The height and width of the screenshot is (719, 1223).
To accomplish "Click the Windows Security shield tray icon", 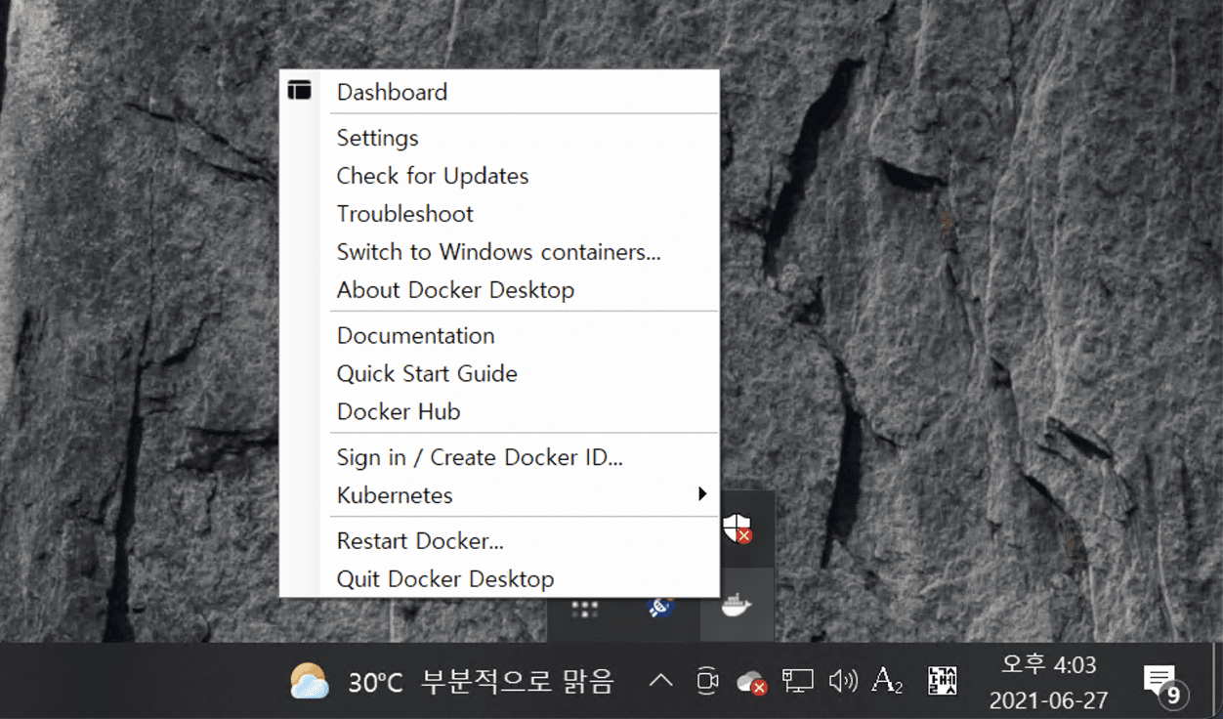I will point(738,529).
